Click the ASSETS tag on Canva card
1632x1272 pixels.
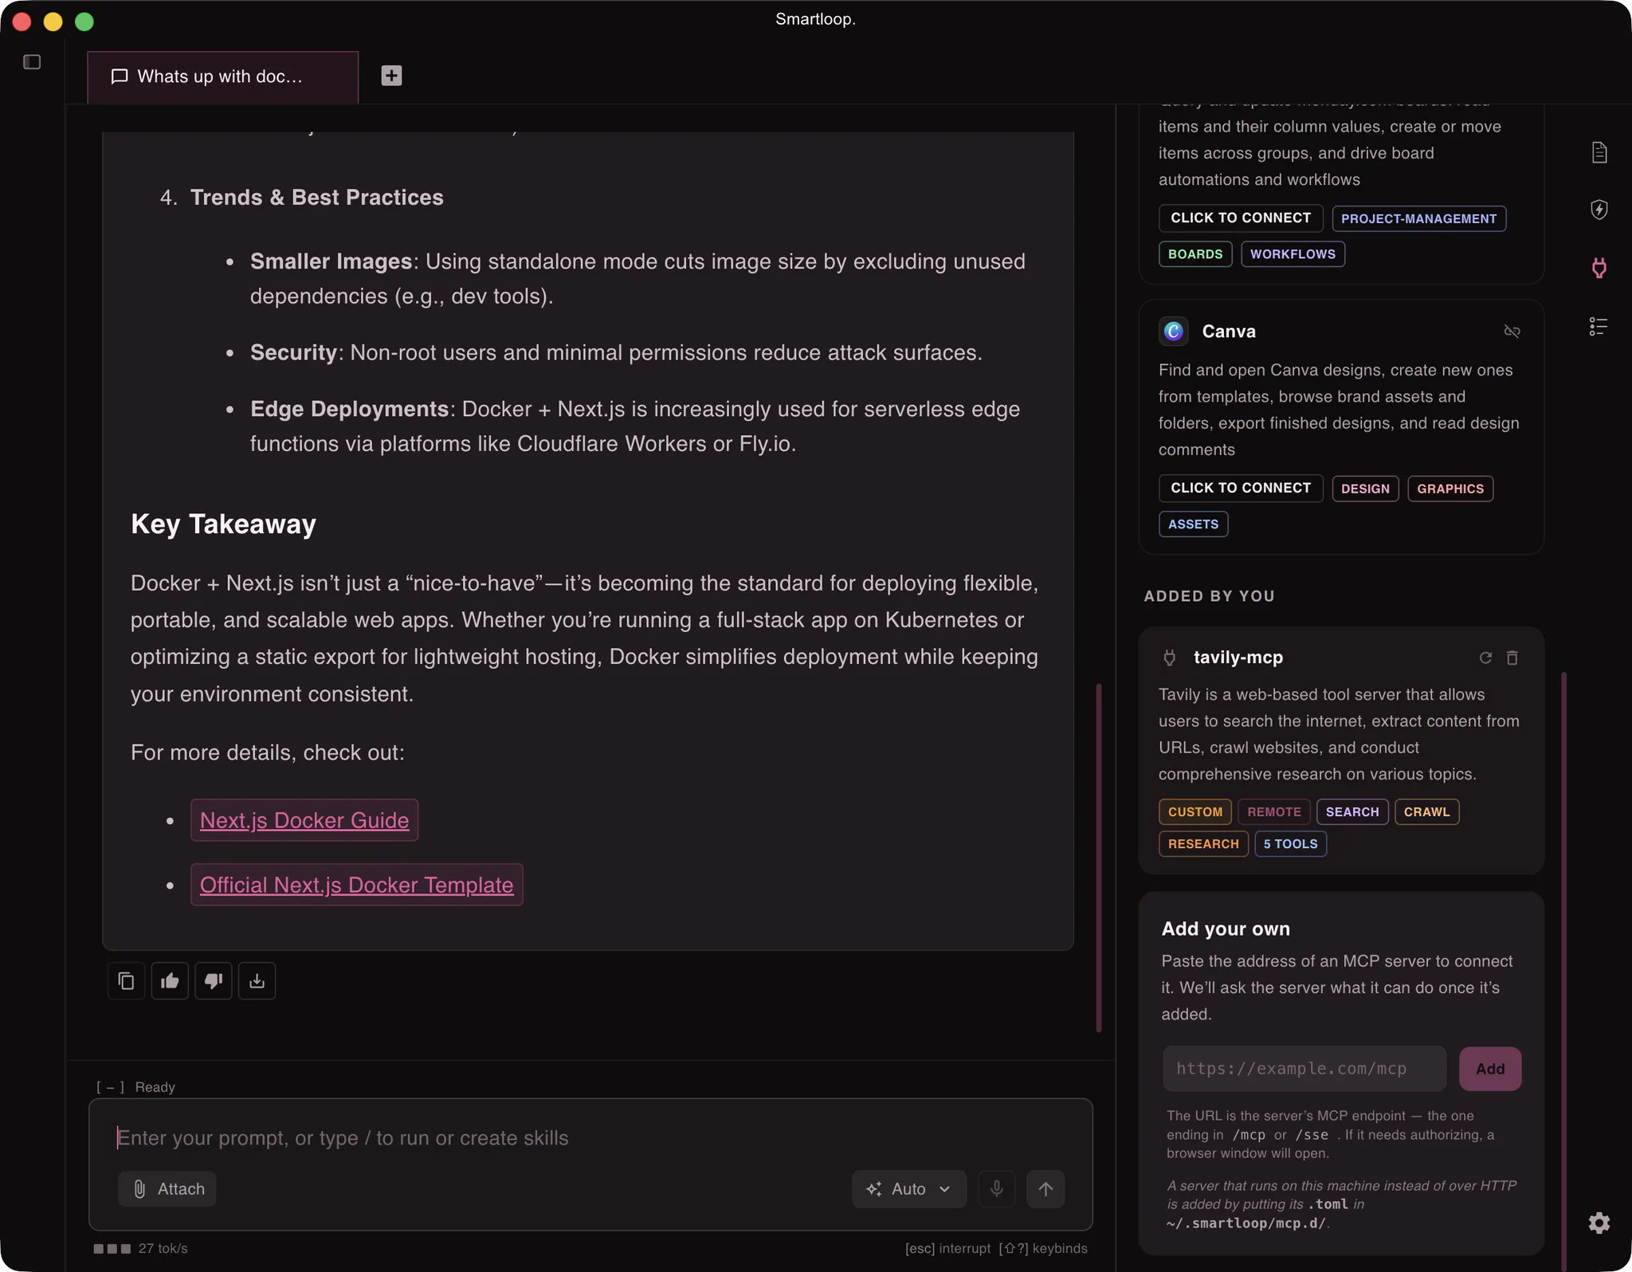1193,524
